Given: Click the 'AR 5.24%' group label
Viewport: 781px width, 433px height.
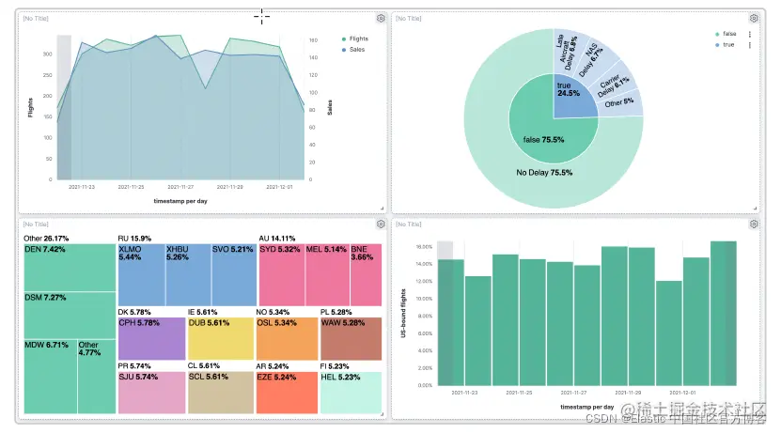Looking at the screenshot, I should pos(273,365).
